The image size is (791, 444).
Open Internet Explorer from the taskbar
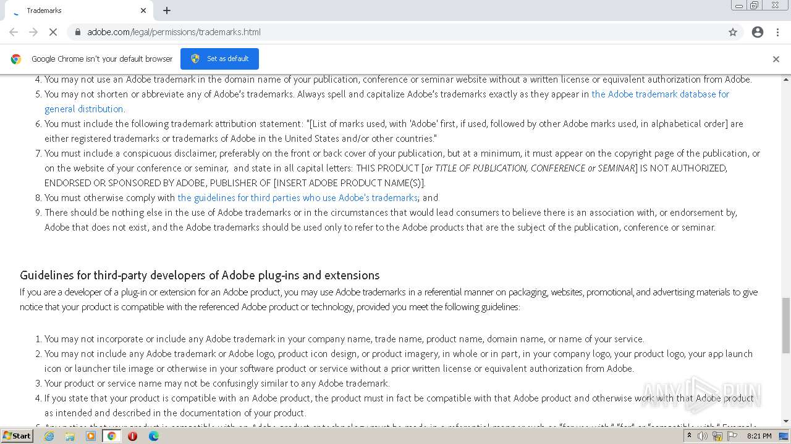[x=49, y=436]
